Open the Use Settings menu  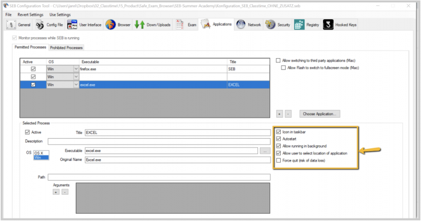pyautogui.click(x=60, y=14)
